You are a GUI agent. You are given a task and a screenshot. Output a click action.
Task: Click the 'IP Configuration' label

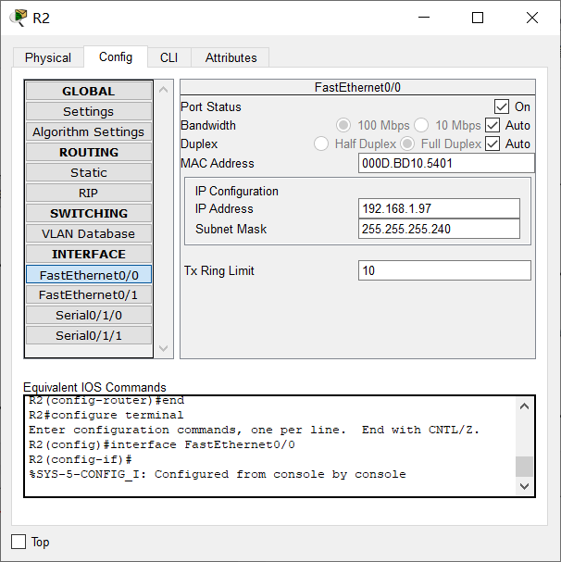coord(237,191)
